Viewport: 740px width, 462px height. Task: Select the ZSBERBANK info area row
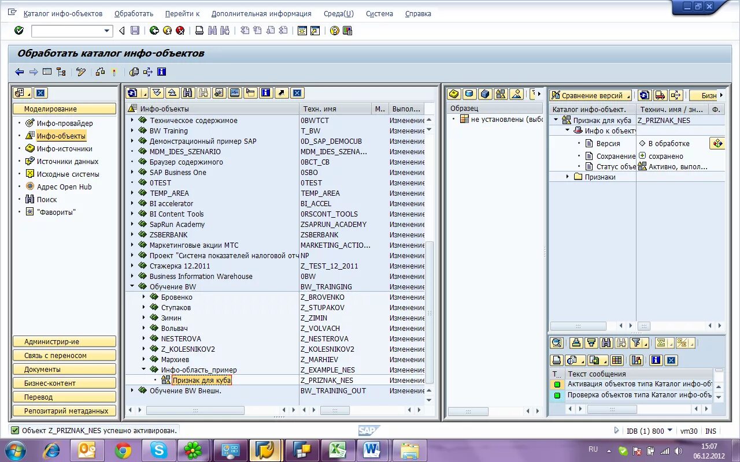pos(275,234)
